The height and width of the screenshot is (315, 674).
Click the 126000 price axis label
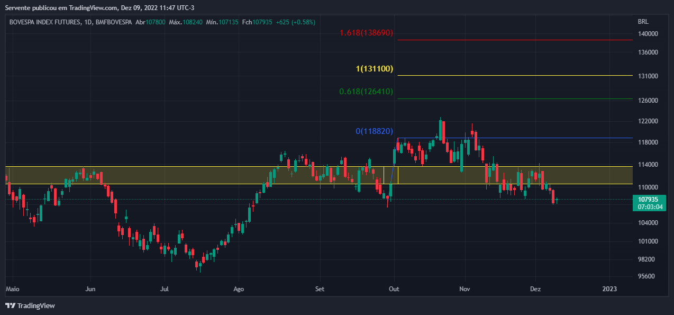click(x=648, y=100)
